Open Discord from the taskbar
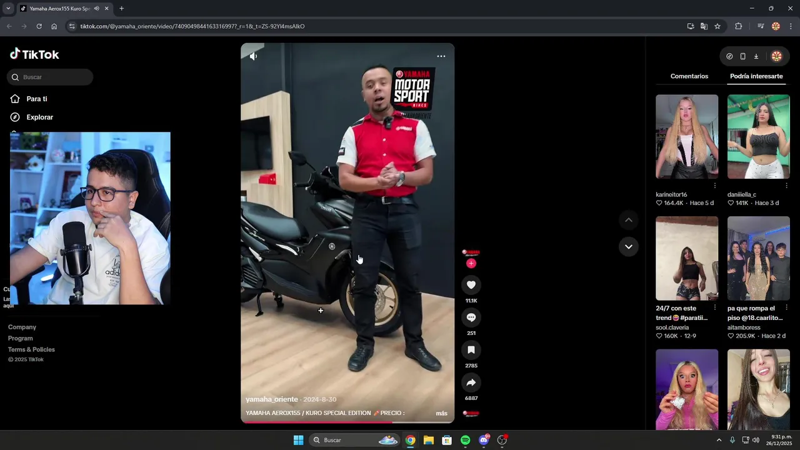The width and height of the screenshot is (800, 450). [484, 440]
